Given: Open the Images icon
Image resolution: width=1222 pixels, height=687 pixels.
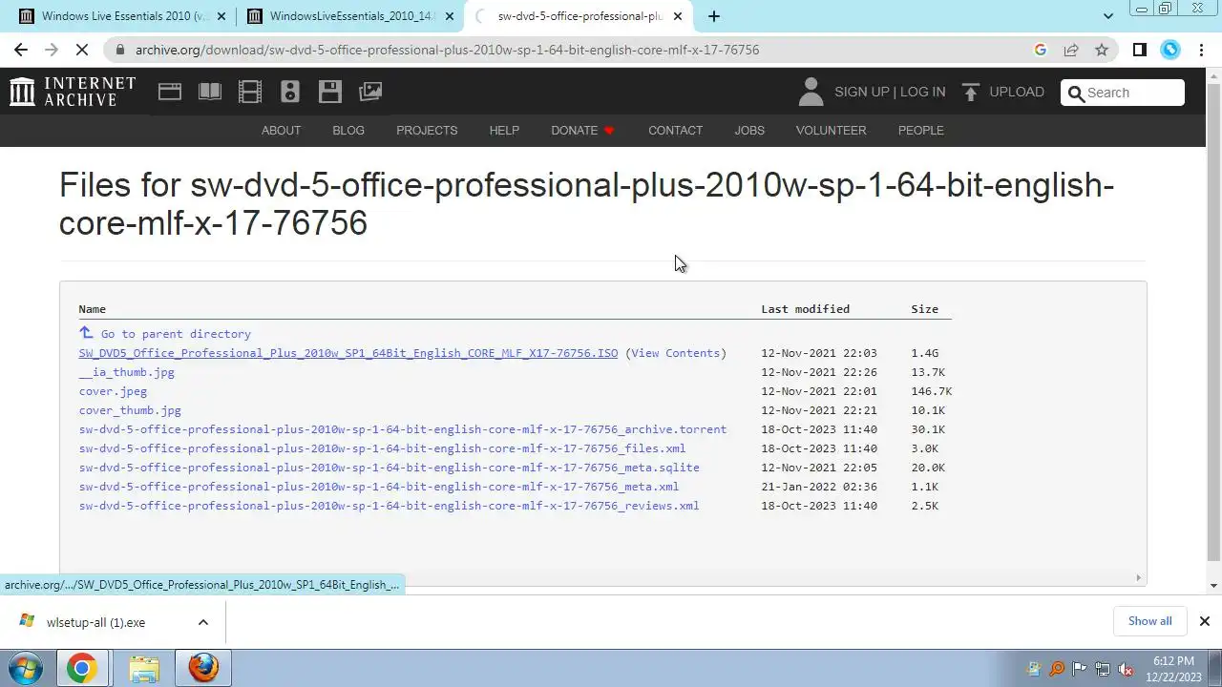Looking at the screenshot, I should pyautogui.click(x=370, y=92).
